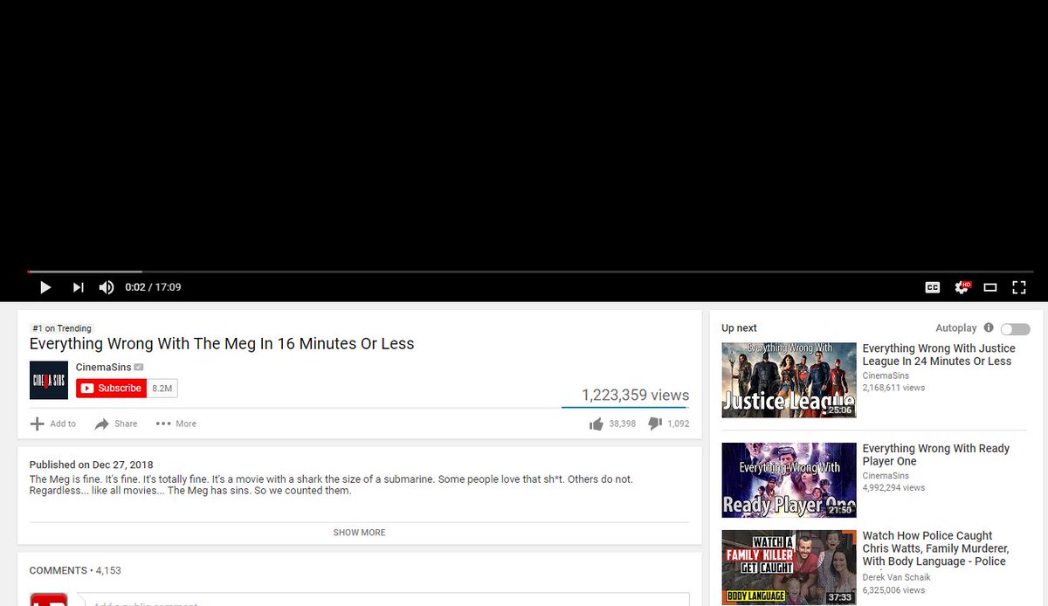Open Everything Wrong With Ready Player One title

point(935,455)
